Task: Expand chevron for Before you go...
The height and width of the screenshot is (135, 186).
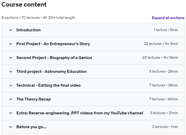Action: coord(11,127)
